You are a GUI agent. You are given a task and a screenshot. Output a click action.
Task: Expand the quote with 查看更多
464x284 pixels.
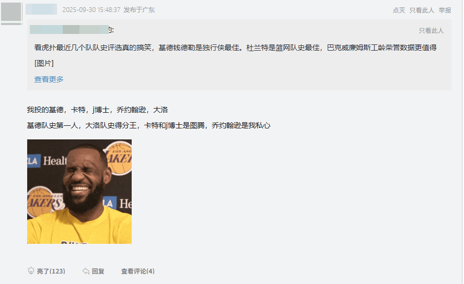click(x=49, y=79)
